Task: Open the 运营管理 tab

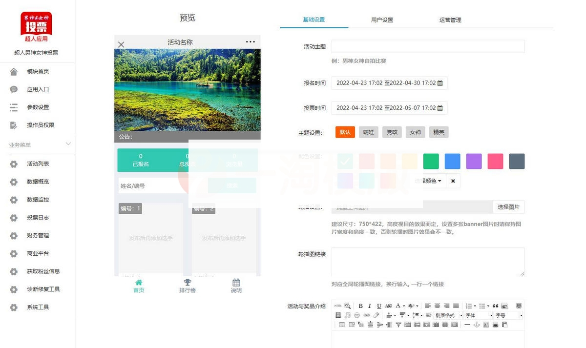Action: click(450, 20)
